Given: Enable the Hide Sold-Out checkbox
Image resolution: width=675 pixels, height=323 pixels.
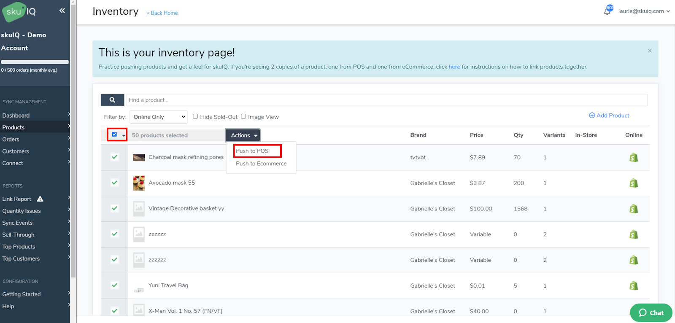Looking at the screenshot, I should 195,116.
